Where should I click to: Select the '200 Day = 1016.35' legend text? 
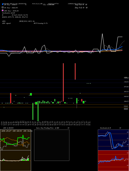[x=11, y=11]
